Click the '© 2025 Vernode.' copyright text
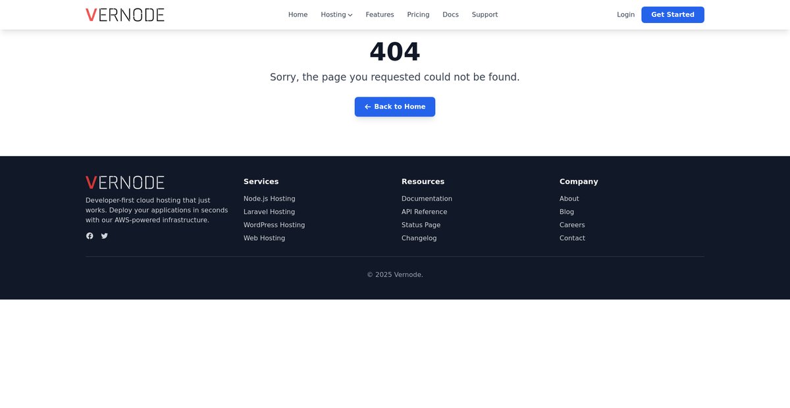790x408 pixels. (x=395, y=275)
